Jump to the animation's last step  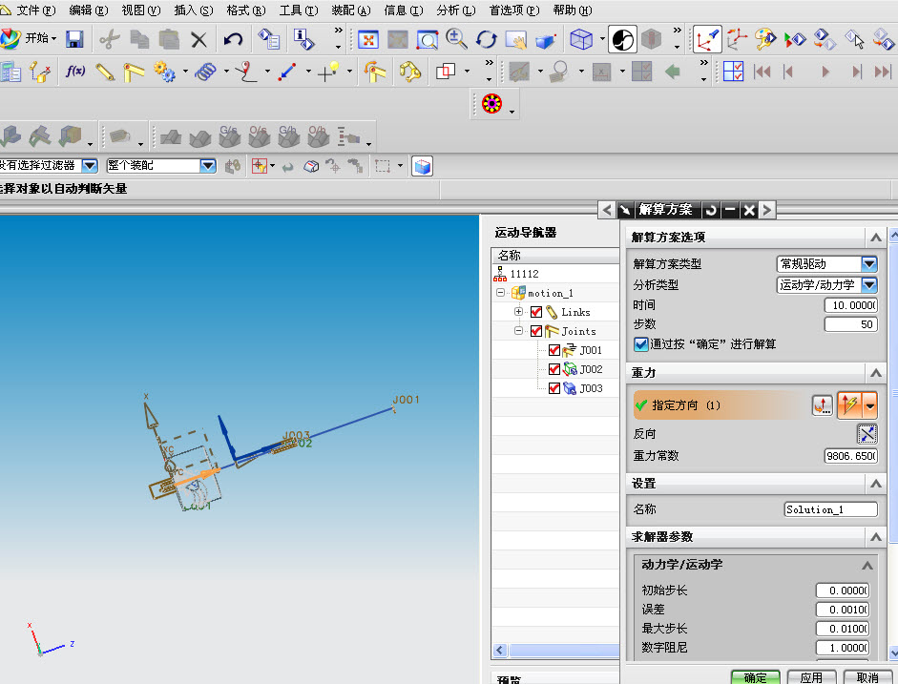[x=883, y=73]
